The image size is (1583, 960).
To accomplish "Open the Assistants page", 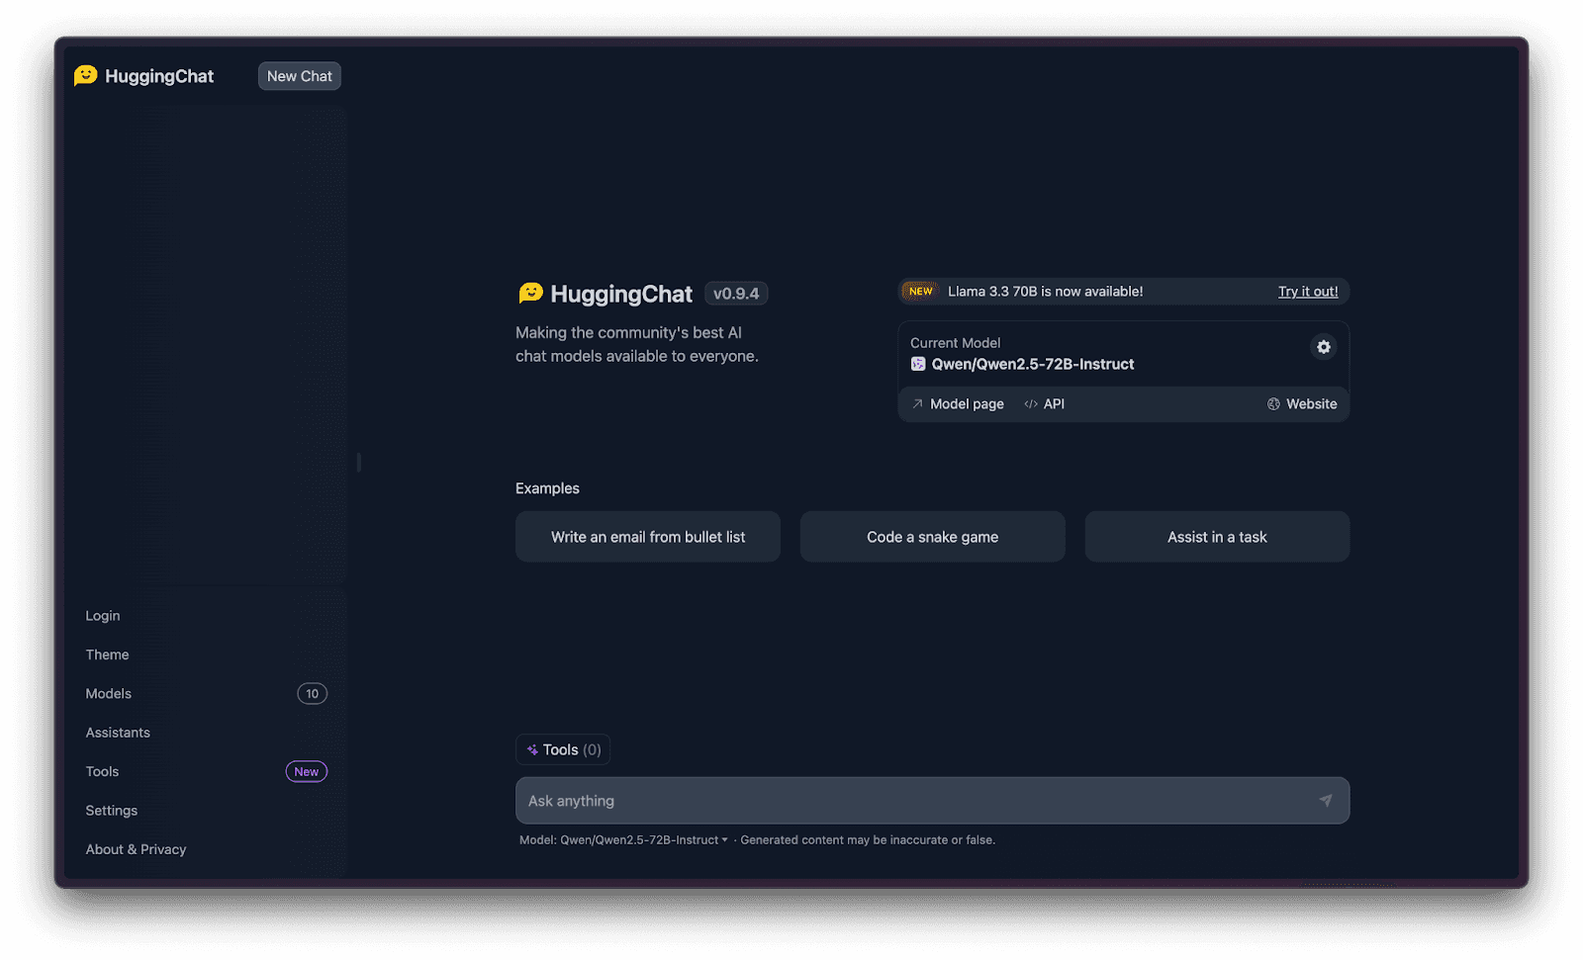I will coord(118,733).
